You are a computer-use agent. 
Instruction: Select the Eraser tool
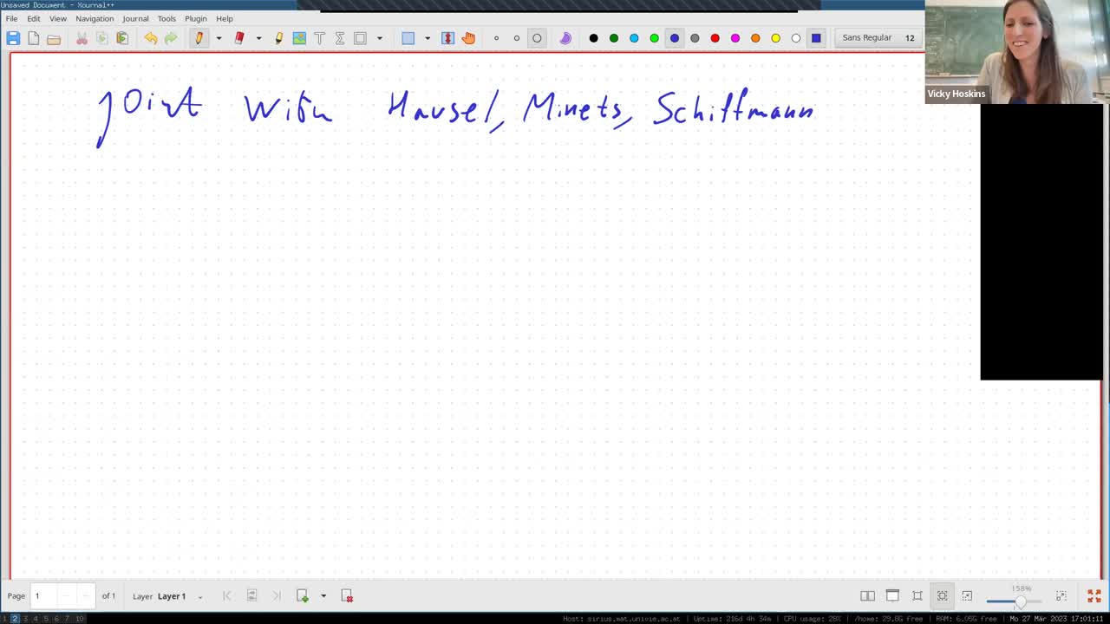point(239,38)
